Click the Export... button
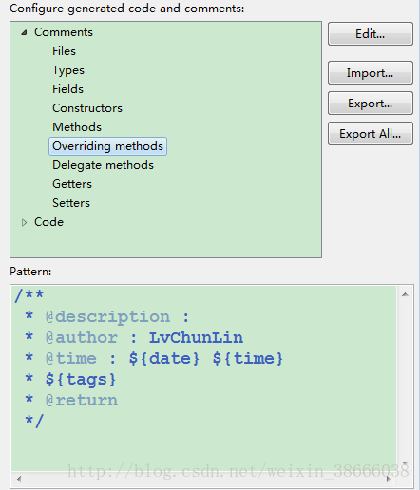 coord(371,104)
